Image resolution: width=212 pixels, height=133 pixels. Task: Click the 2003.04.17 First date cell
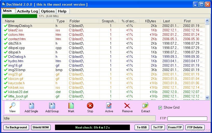coord(193,61)
